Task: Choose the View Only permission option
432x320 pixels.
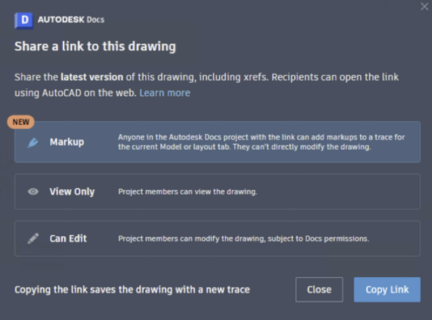Action: click(x=72, y=191)
